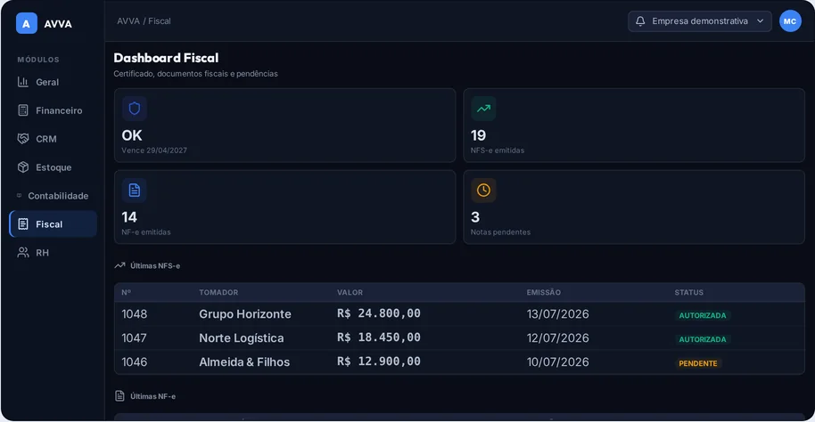
Task: Click the shield certificate icon
Action: [135, 109]
